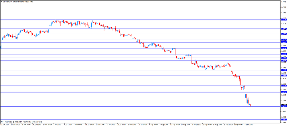Click the 1.6425 price scale value
287x126 pixels.
pos(284,79)
